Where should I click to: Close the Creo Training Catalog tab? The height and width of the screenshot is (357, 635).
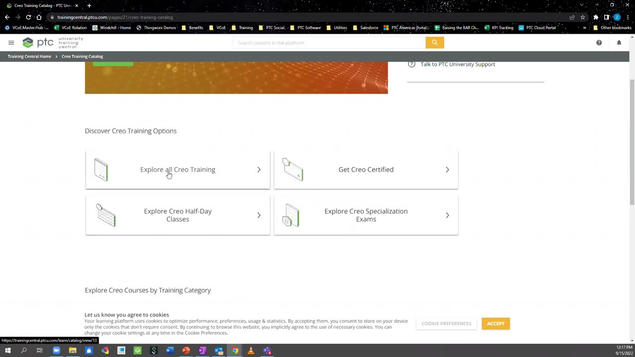pyautogui.click(x=76, y=5)
